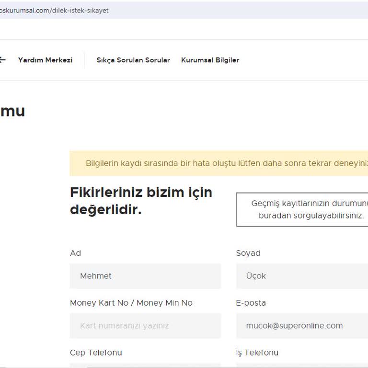Click the E-posta label
Screen dimensions: 368x368
251,303
